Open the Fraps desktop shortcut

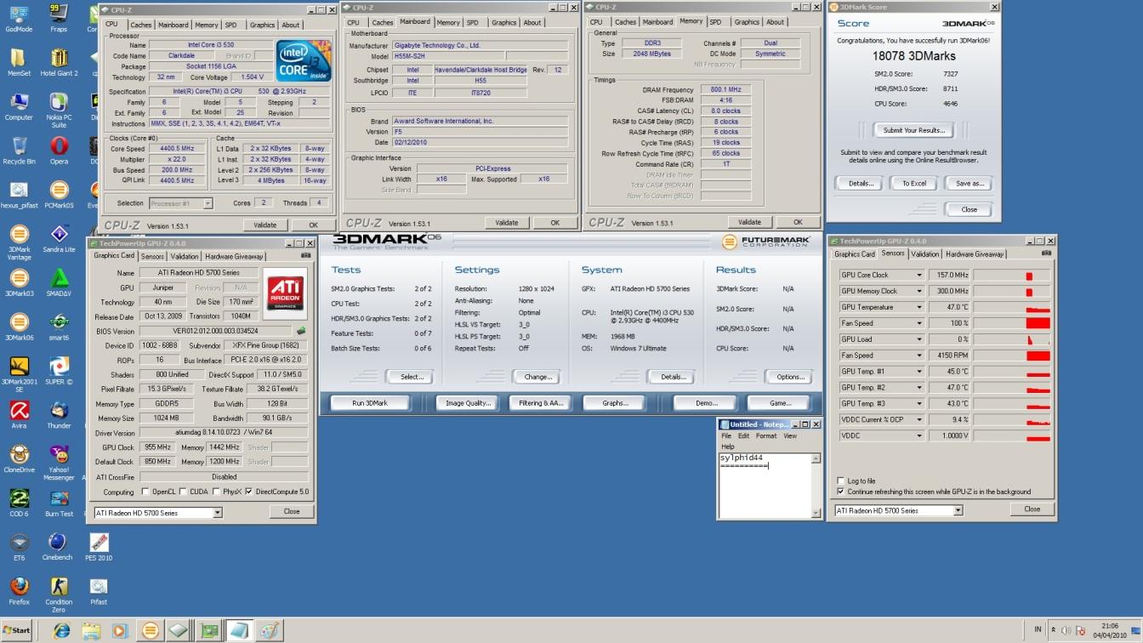pos(59,17)
